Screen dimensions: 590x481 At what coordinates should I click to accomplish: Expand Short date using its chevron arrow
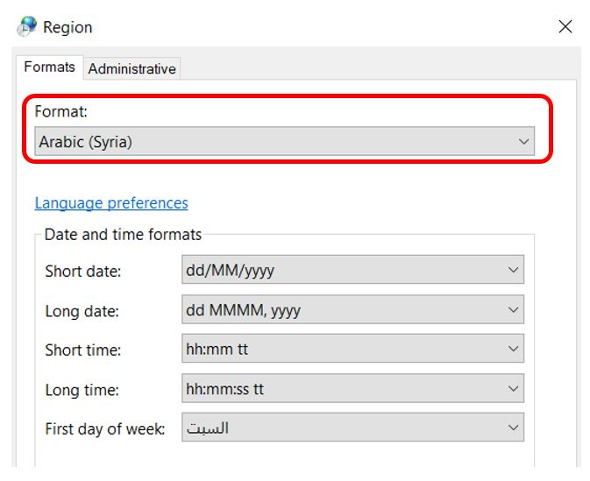point(514,271)
